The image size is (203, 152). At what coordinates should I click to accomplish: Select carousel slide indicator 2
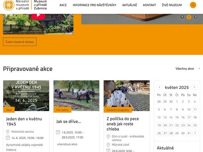[189, 17]
